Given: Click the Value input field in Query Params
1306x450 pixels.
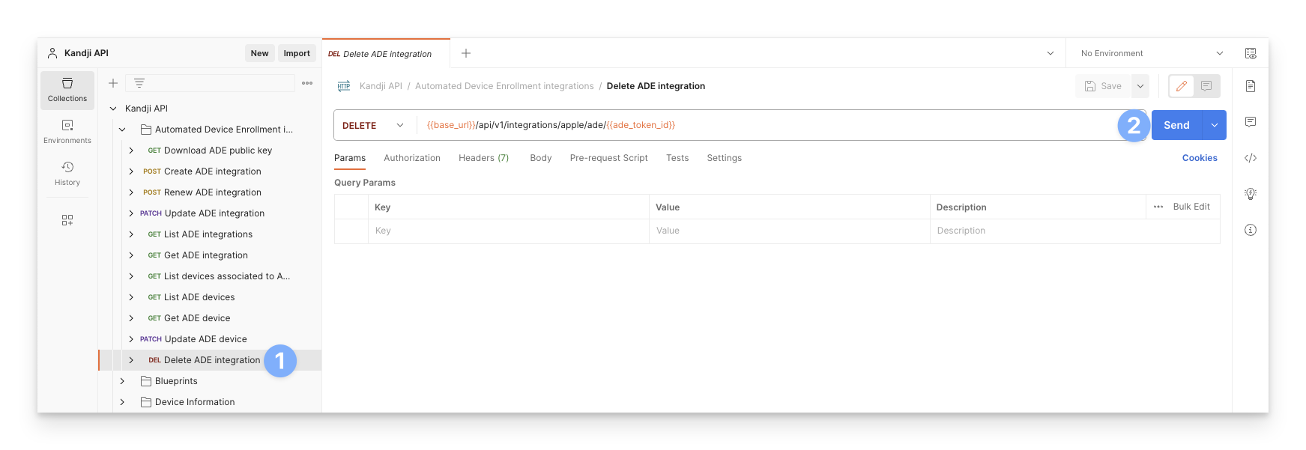Looking at the screenshot, I should pos(789,231).
